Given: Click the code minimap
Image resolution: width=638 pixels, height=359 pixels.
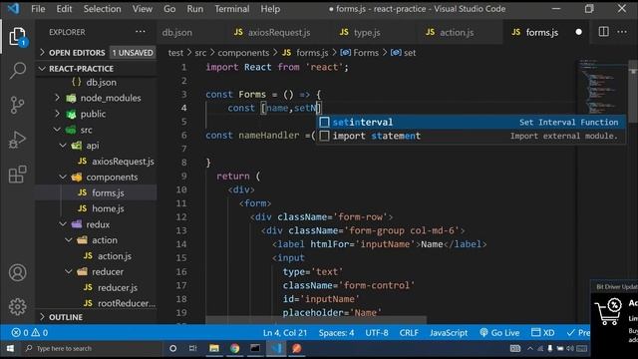Looking at the screenshot, I should pyautogui.click(x=601, y=87).
